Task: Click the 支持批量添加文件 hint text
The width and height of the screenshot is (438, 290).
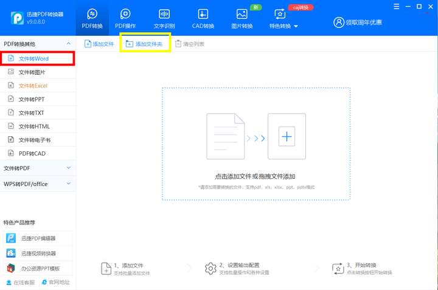Action: [x=132, y=273]
